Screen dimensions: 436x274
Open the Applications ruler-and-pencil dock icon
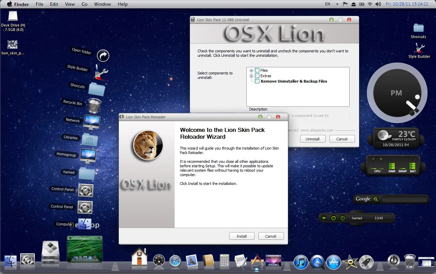(257, 260)
